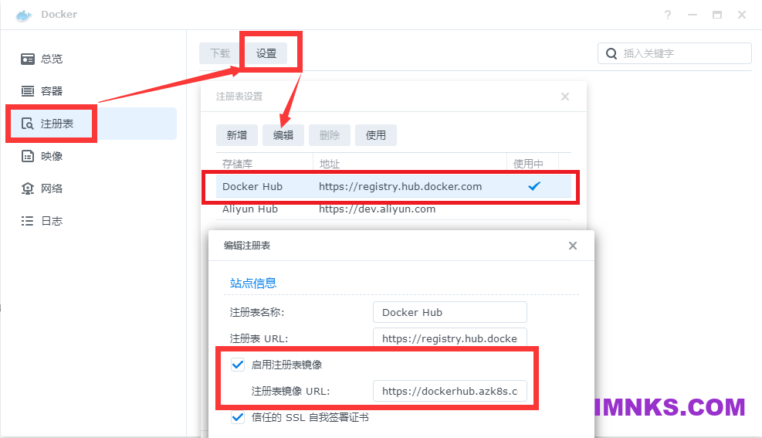Click the search magnifier icon

click(611, 53)
